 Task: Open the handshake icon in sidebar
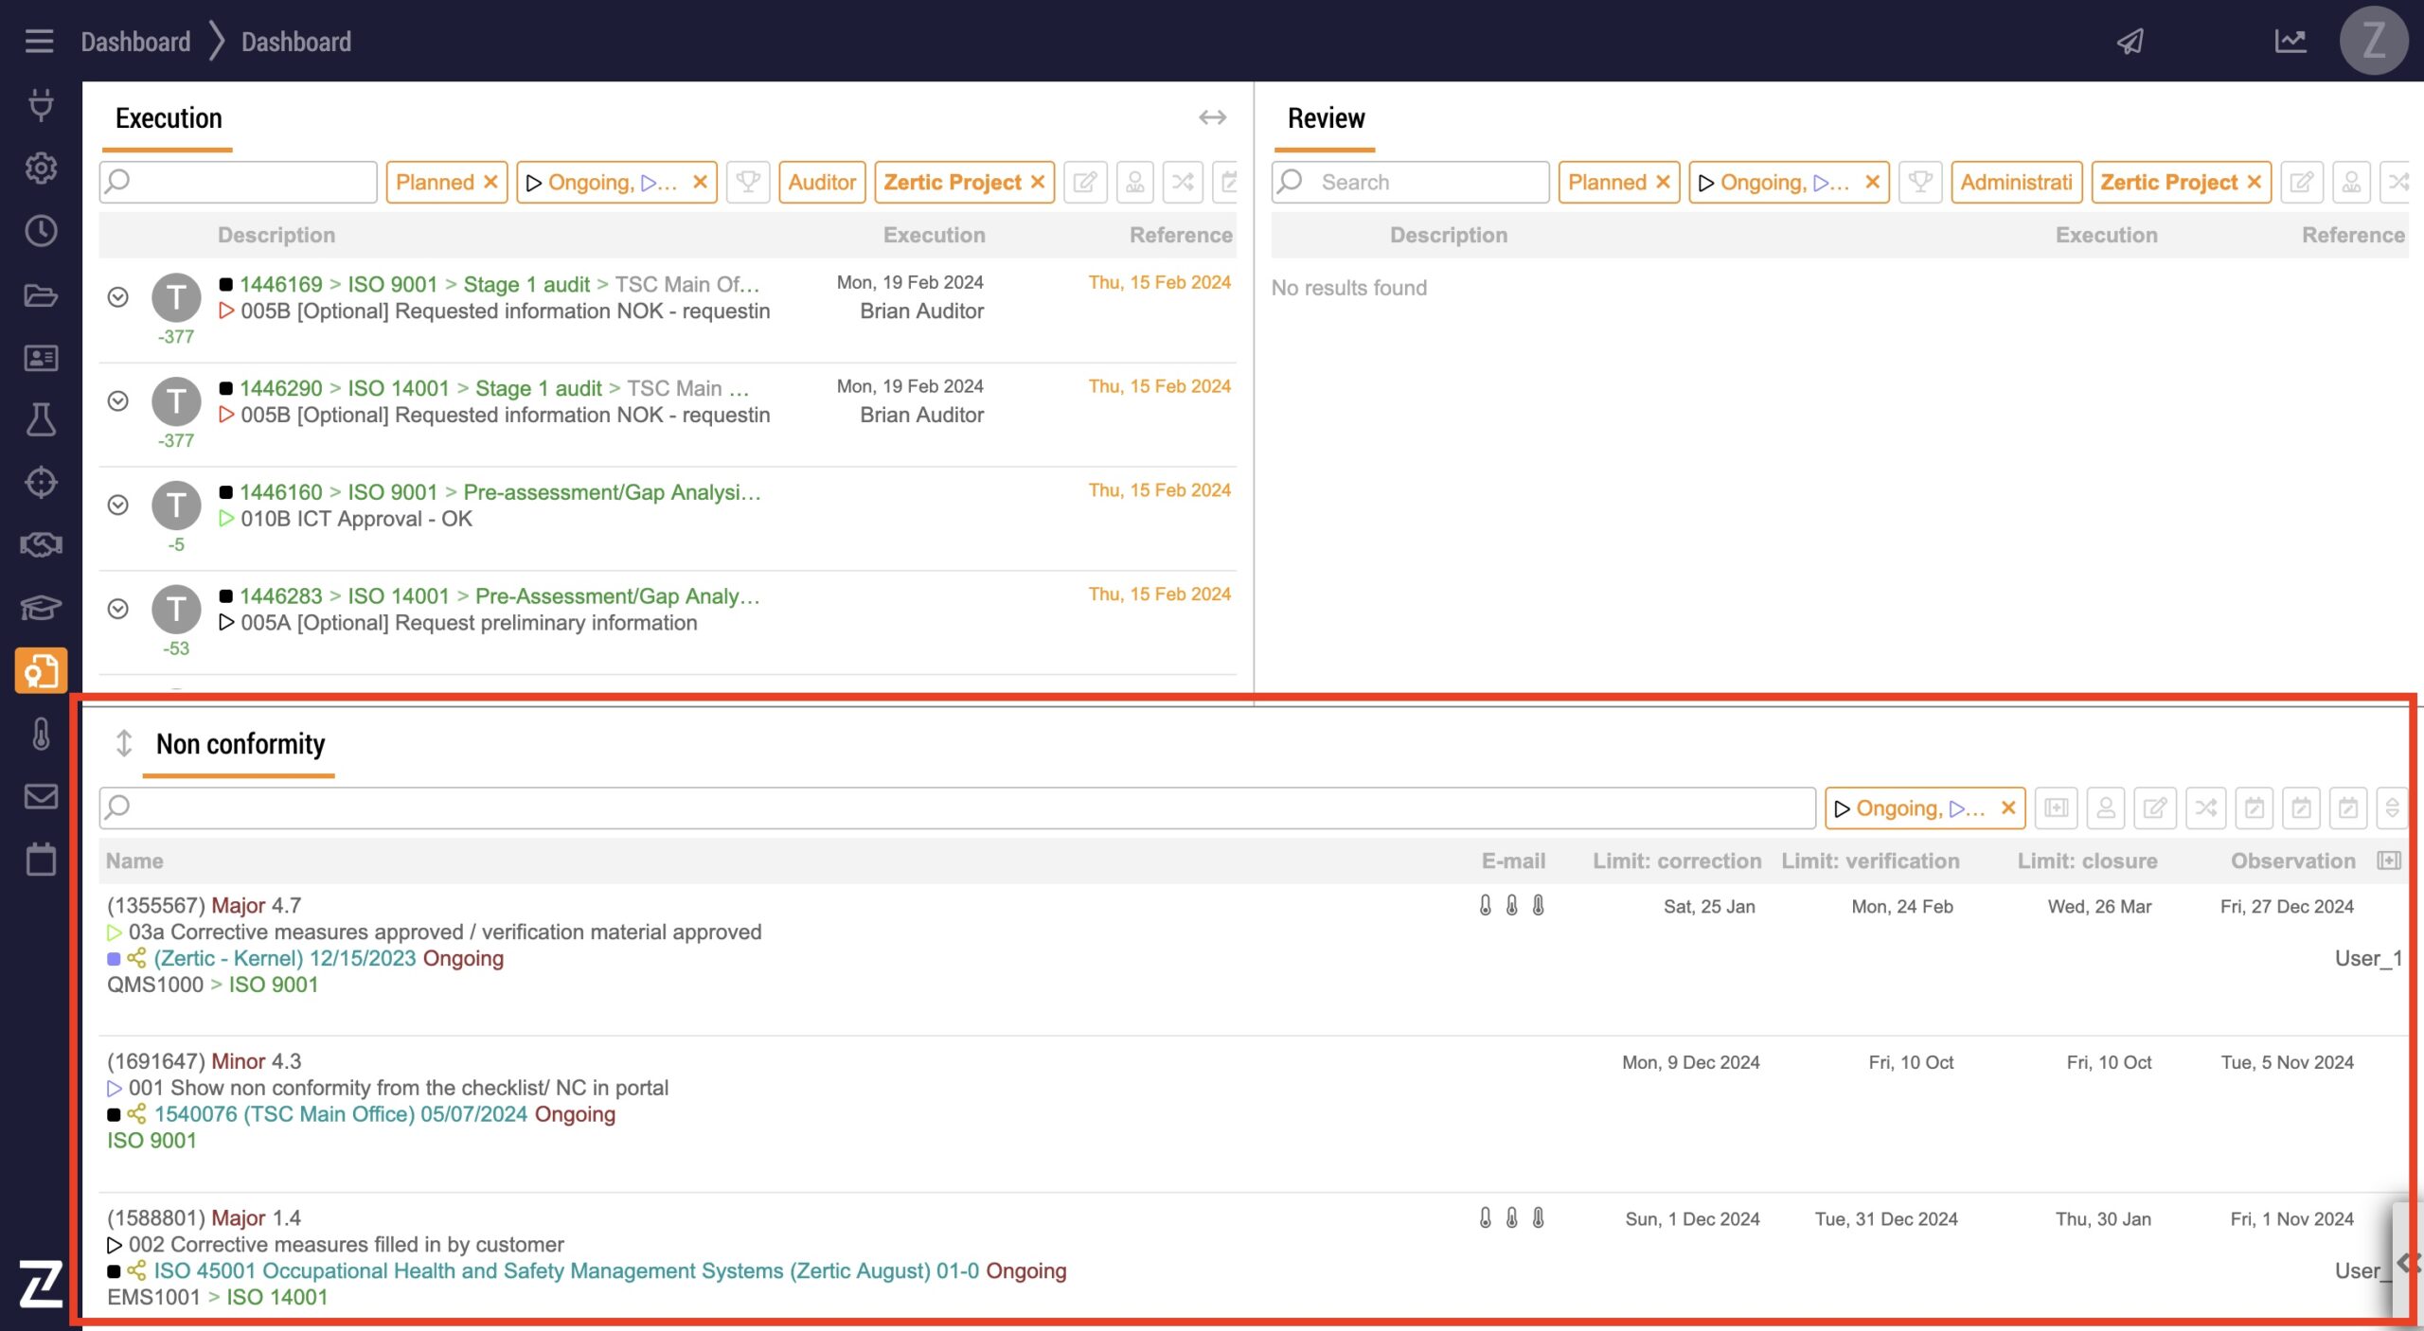tap(41, 544)
